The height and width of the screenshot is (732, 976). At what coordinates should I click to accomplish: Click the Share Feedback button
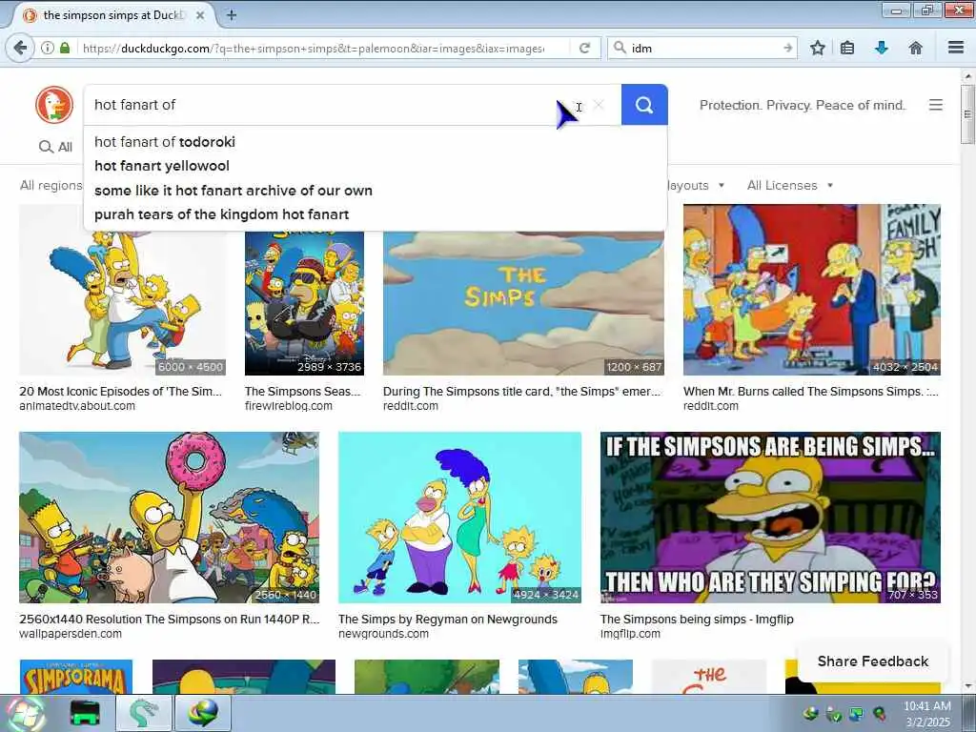[873, 661]
